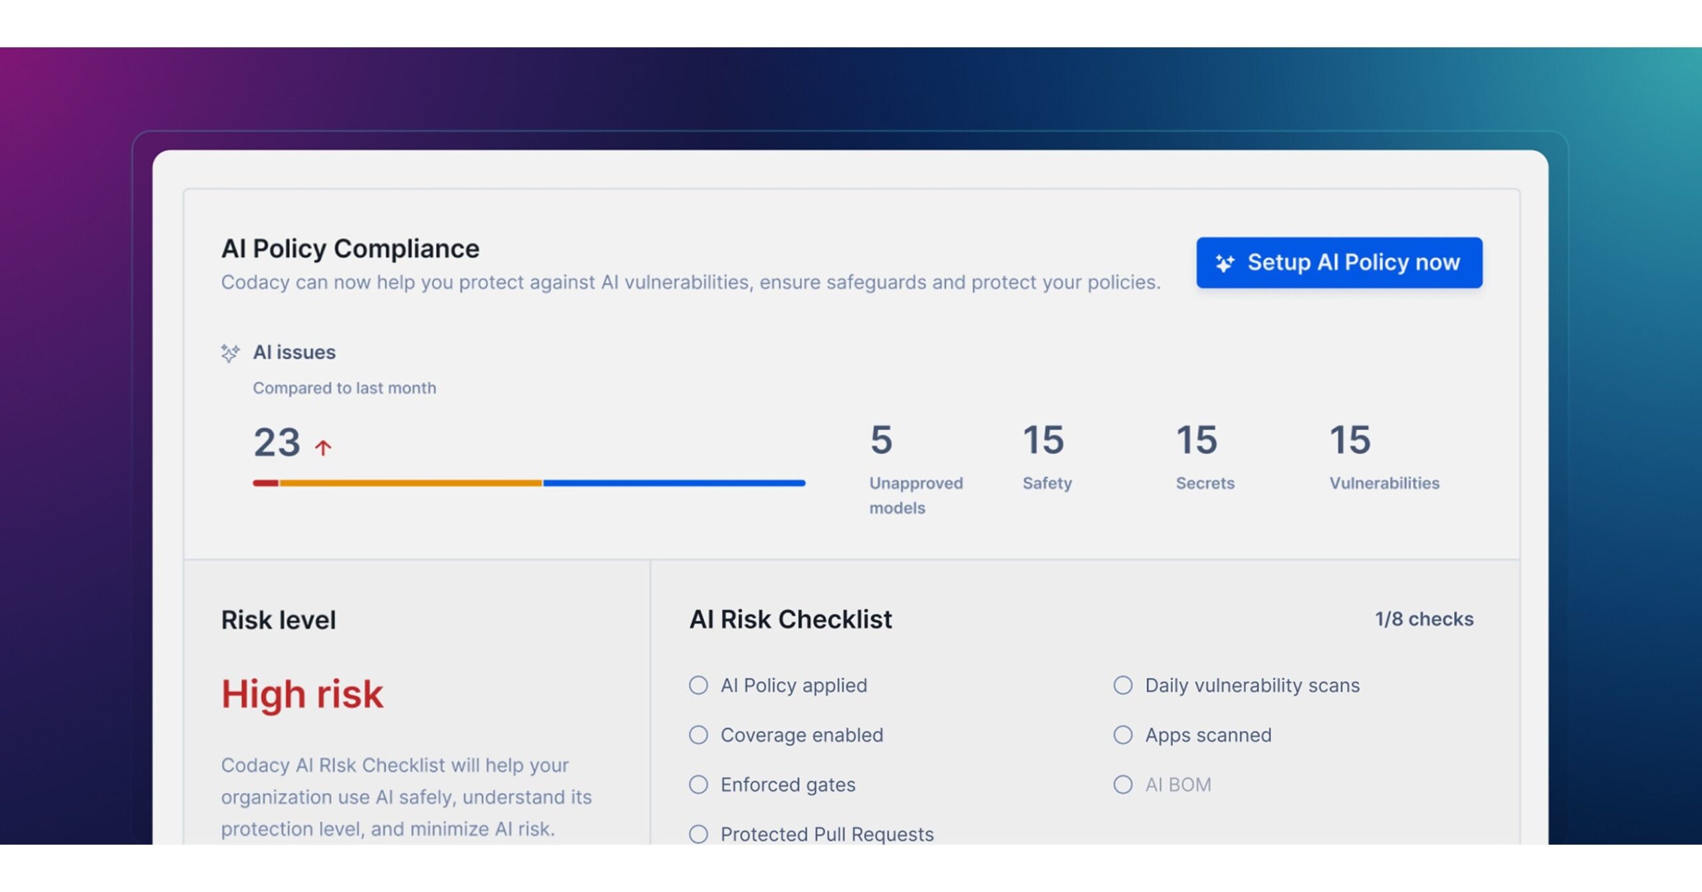The width and height of the screenshot is (1702, 892).
Task: Check the disabled AI BOM item
Action: tap(1124, 786)
